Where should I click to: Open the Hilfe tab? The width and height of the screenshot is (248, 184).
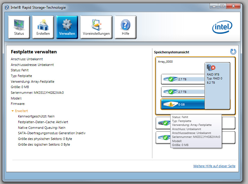(126, 27)
